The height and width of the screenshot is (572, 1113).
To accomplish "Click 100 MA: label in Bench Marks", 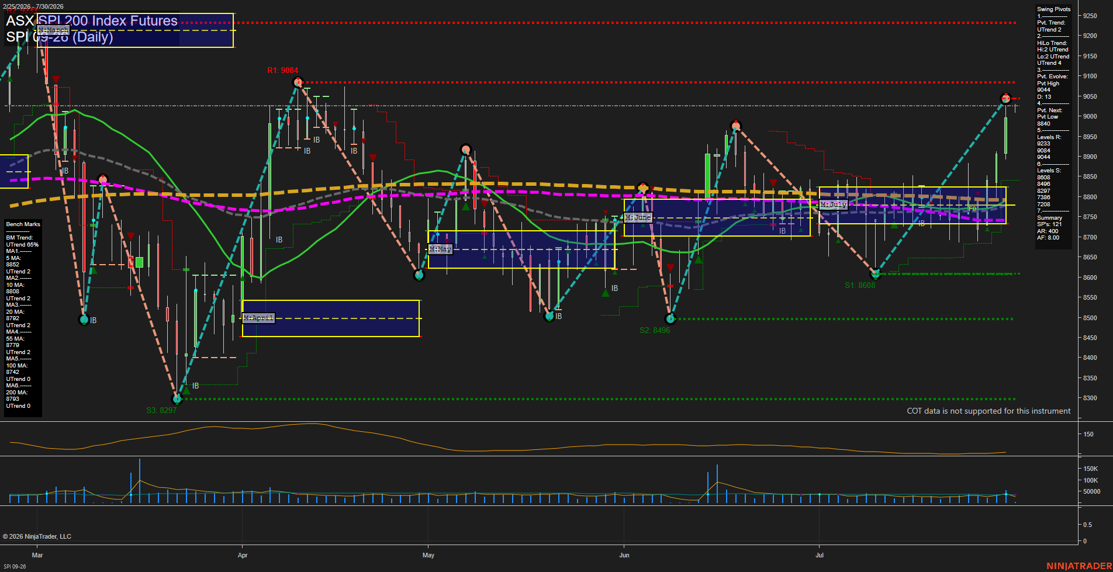I will point(16,366).
